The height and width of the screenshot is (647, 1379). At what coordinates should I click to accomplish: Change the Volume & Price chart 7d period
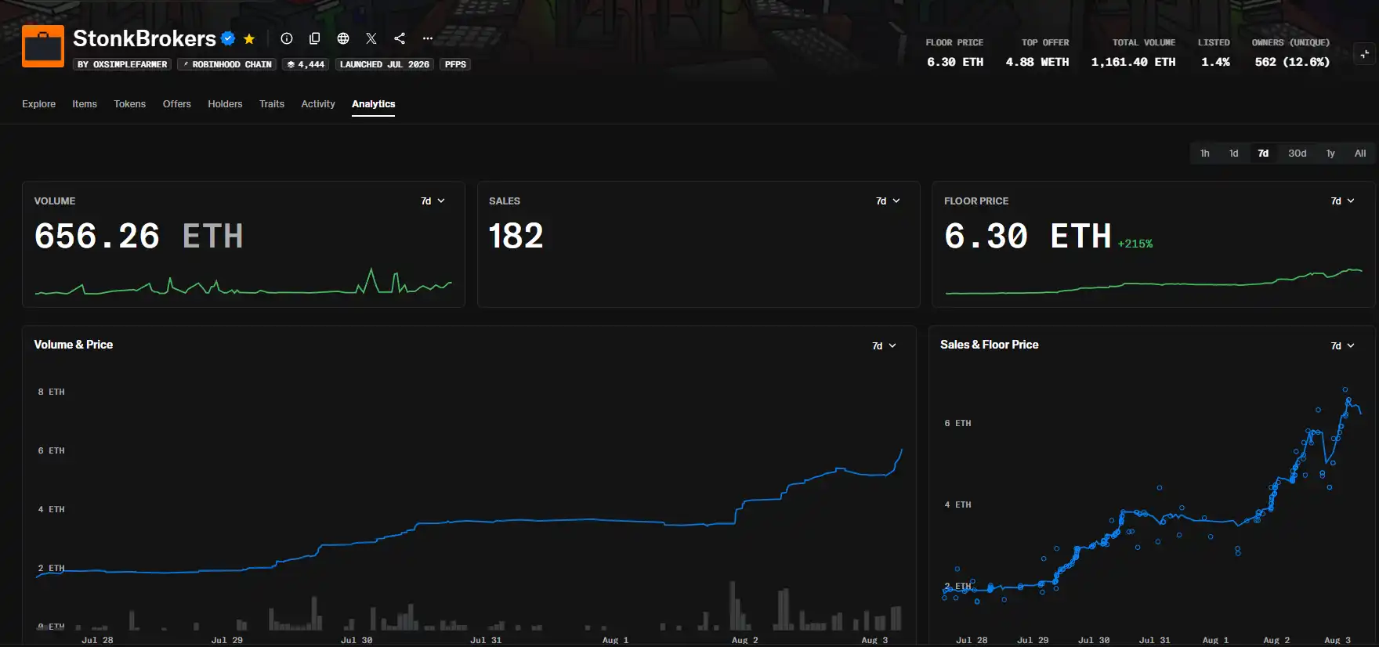885,345
